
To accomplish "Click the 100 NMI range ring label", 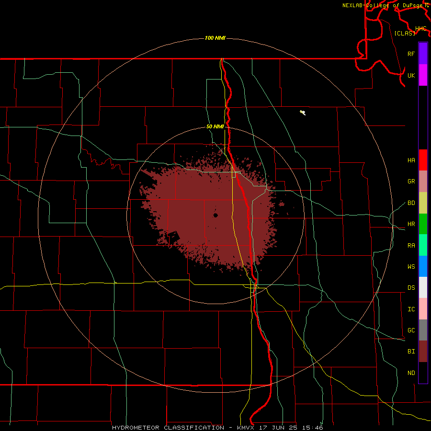I will [215, 38].
